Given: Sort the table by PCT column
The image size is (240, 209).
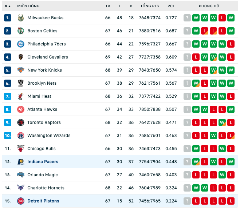Looking at the screenshot, I should click(171, 6).
